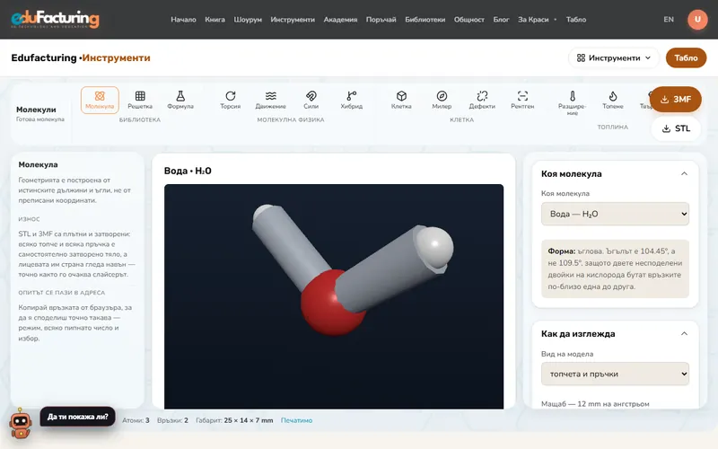This screenshot has height=449, width=718.
Task: Open the Вид на модела select box
Action: (615, 374)
